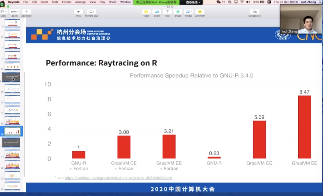Select slide 9 thumbnail in navigator
The image size is (323, 196).
point(12,23)
